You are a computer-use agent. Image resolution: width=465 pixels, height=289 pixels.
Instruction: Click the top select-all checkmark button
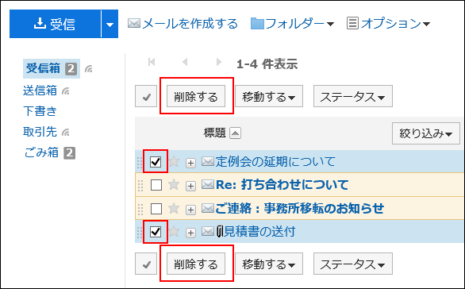[146, 96]
